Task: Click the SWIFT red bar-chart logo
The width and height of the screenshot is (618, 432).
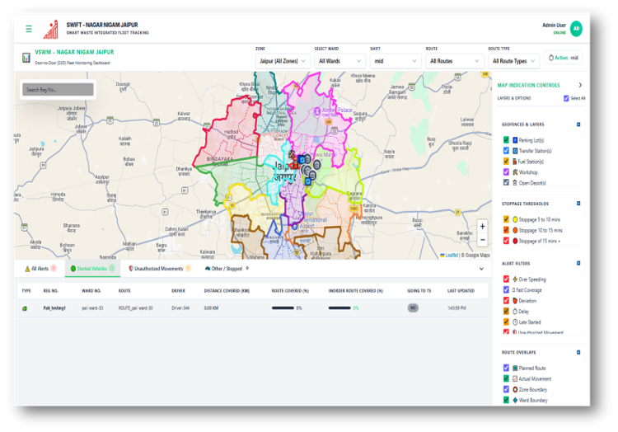Action: [x=51, y=30]
